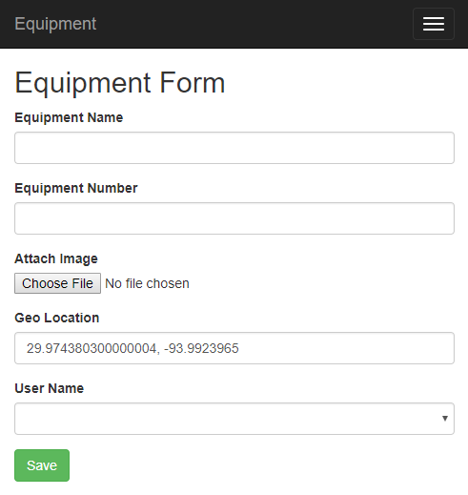468x495 pixels.
Task: Click the Equipment Form heading
Action: 120,83
